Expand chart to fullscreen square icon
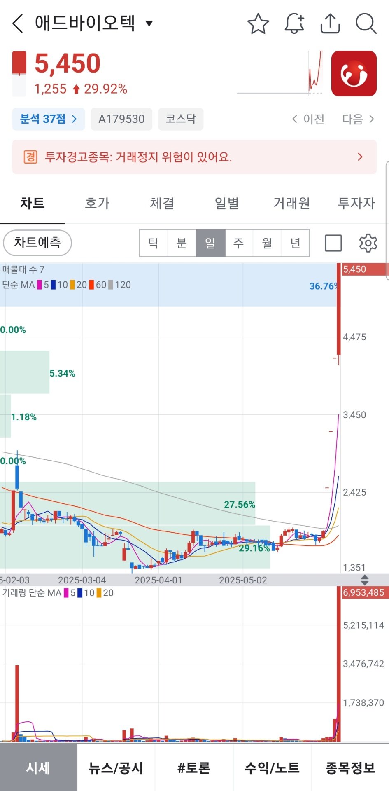389x791 pixels. [x=333, y=243]
